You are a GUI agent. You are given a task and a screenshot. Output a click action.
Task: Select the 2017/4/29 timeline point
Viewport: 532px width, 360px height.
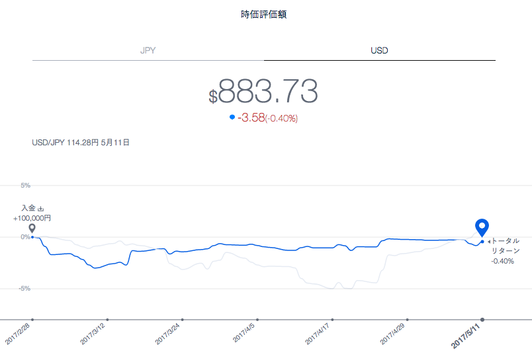click(408, 319)
